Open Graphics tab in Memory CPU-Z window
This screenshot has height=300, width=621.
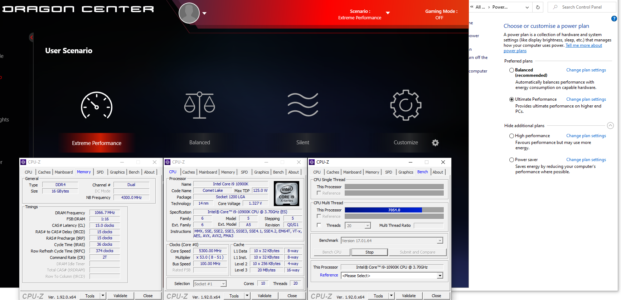tap(117, 172)
